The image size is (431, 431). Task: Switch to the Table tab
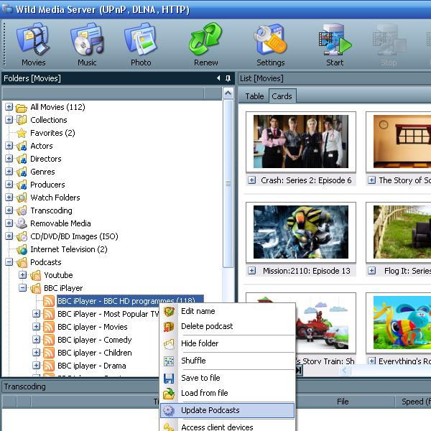(x=254, y=96)
